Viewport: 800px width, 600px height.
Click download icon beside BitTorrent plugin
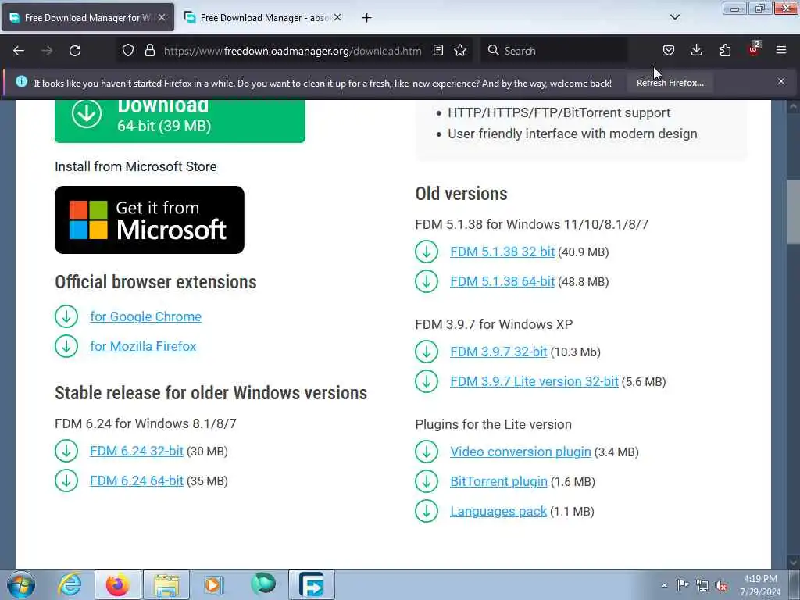pos(427,481)
